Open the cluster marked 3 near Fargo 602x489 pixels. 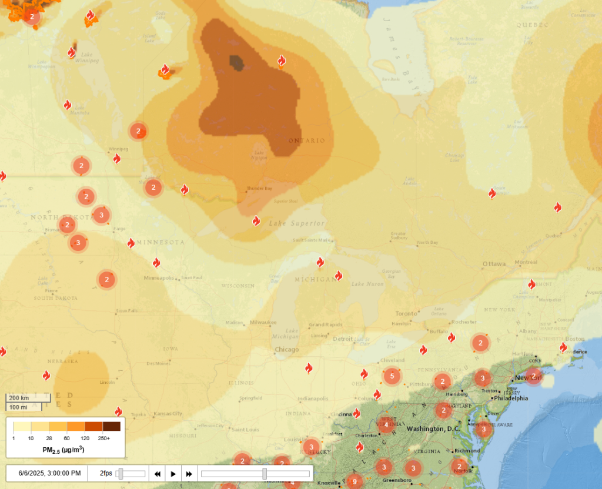[x=101, y=215]
